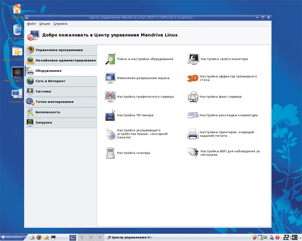Screen dimensions: 302x241
Task: Click the pencil-and-paper launcher icon in the panel
Action: [x=46, y=238]
